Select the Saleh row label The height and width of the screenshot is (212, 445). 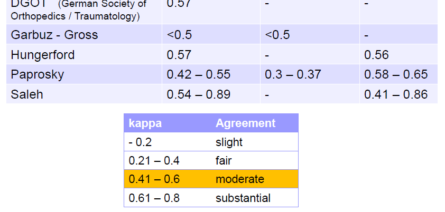coord(27,95)
